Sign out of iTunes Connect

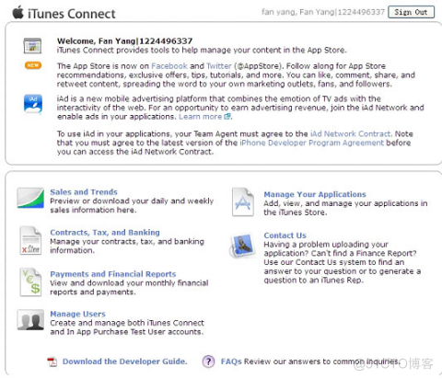pyautogui.click(x=411, y=12)
